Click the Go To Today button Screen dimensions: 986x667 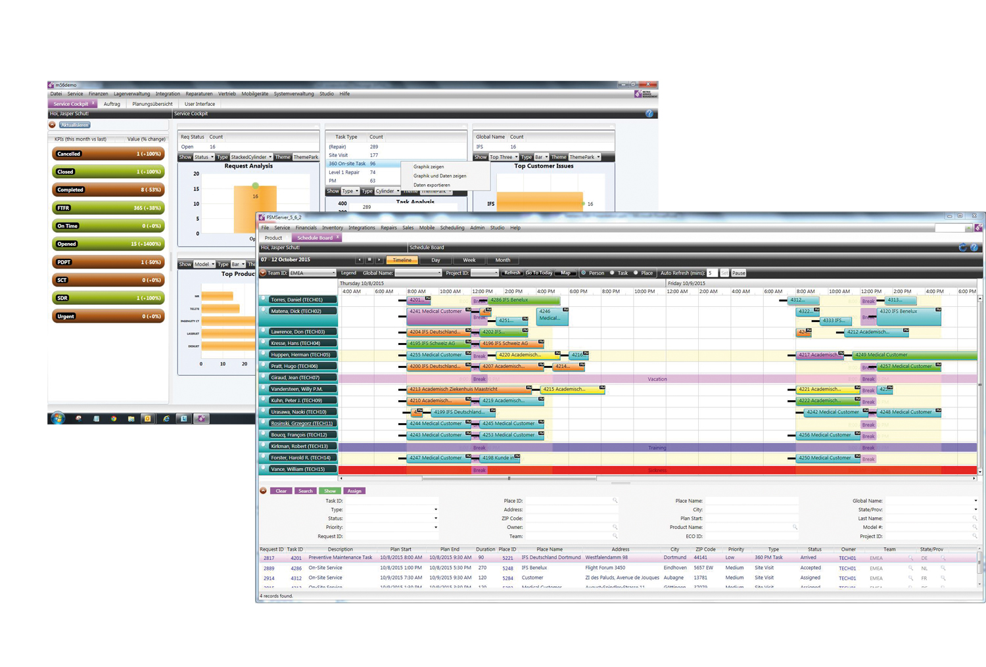click(538, 273)
